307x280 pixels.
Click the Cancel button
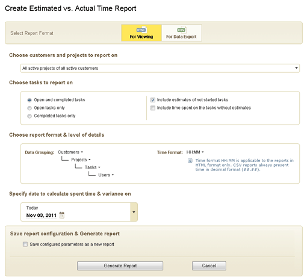209,266
